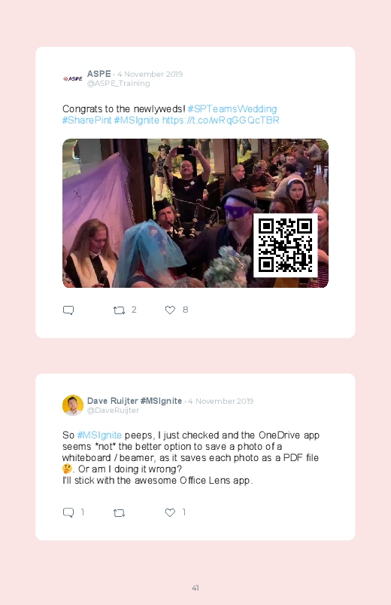
Task: Click the reply icon on ASPE tweet
Action: point(68,310)
